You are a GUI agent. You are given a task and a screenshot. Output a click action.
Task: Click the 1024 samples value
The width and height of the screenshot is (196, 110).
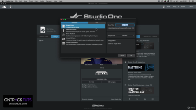(x=111, y=82)
